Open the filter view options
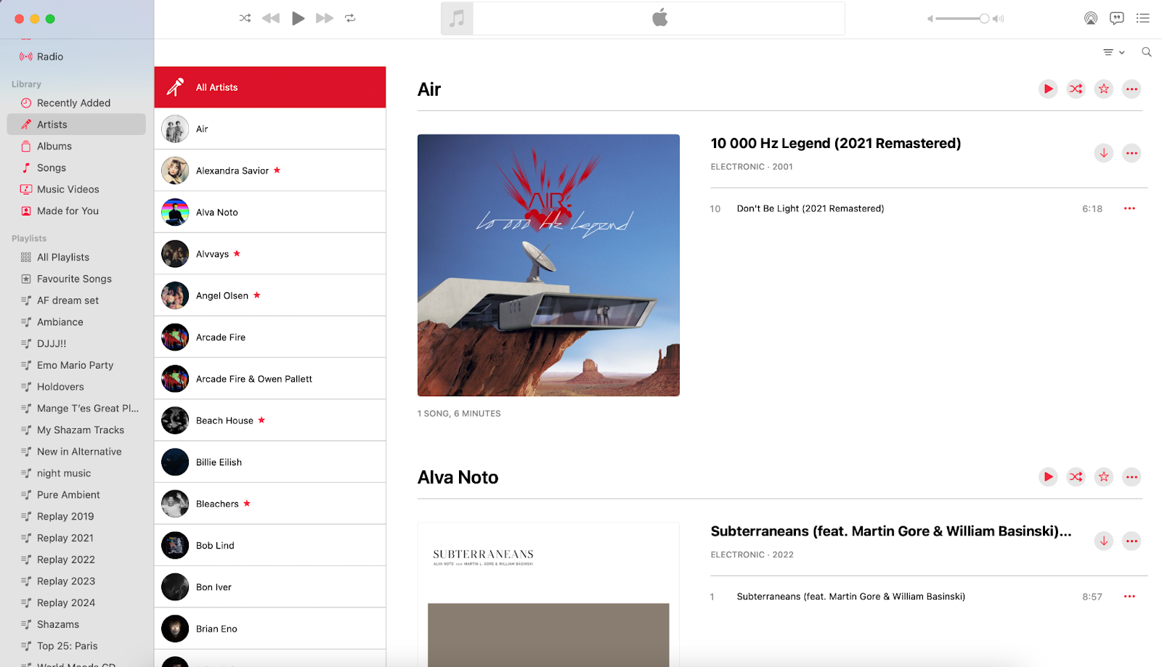The height and width of the screenshot is (667, 1162). (x=1109, y=52)
